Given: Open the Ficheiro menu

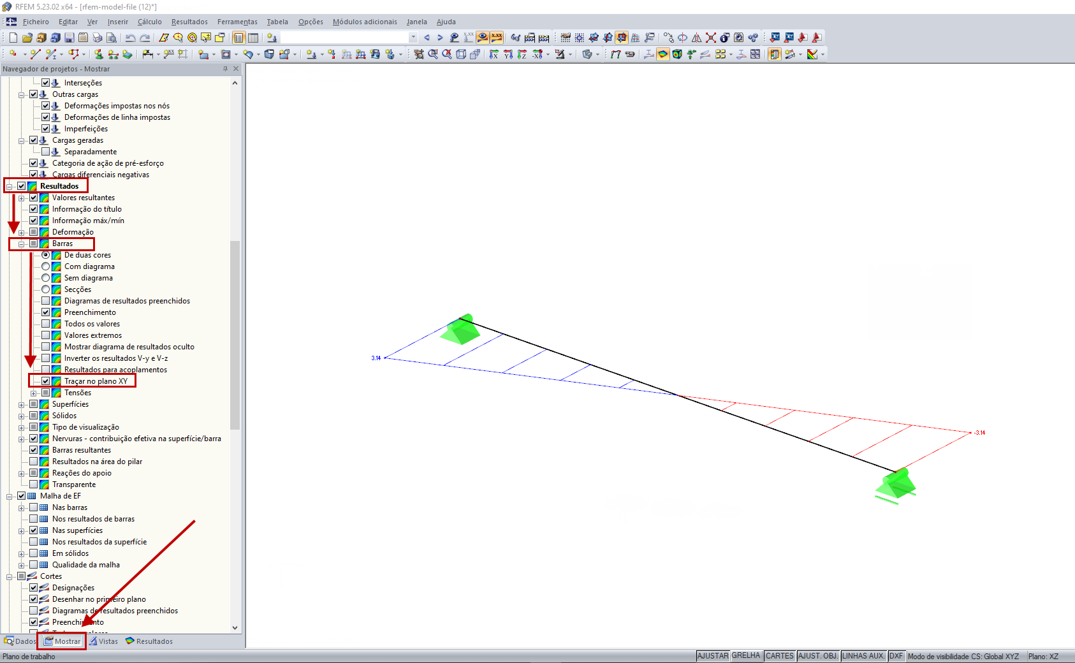Looking at the screenshot, I should point(36,22).
